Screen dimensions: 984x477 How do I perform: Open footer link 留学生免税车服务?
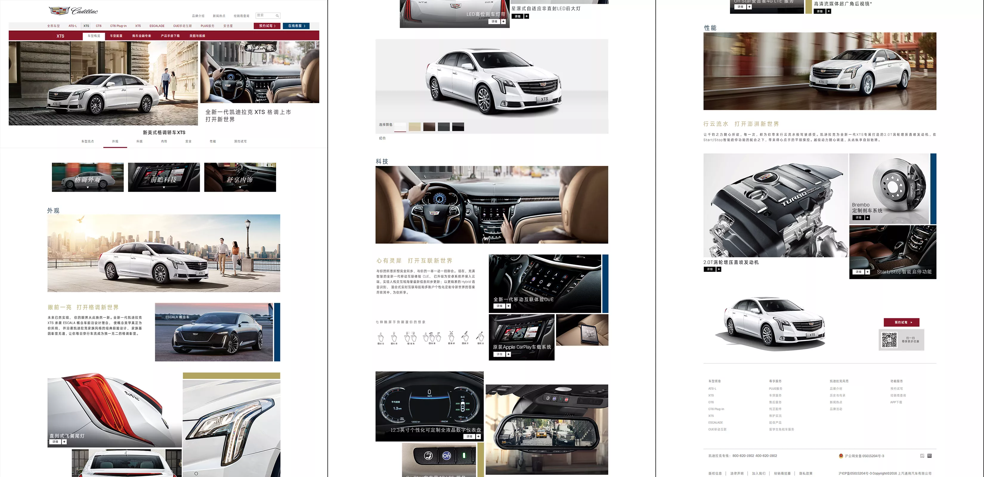point(782,429)
